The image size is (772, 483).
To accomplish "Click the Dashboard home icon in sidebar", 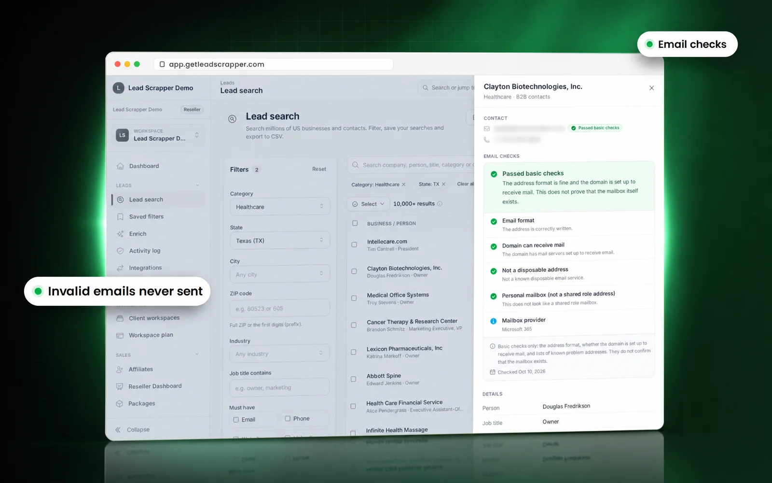I will (x=120, y=166).
